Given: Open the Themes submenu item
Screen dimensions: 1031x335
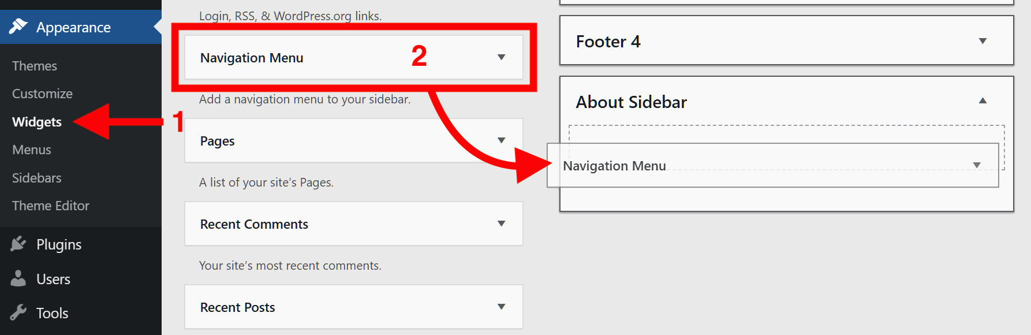Looking at the screenshot, I should click(35, 66).
